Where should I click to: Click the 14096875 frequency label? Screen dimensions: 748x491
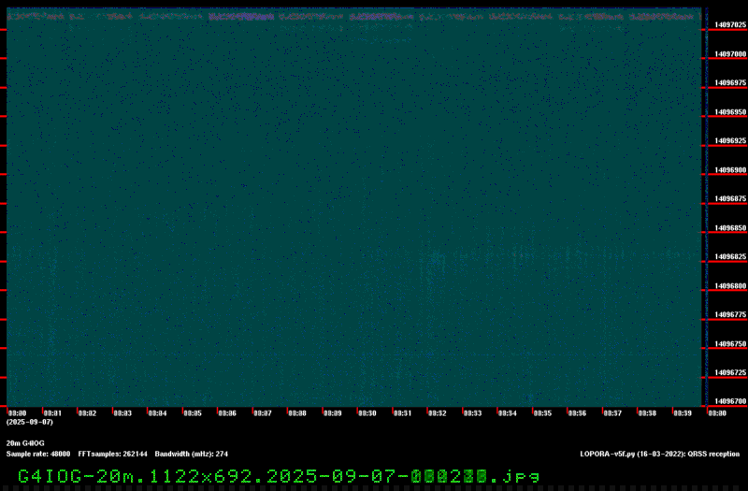tap(730, 199)
